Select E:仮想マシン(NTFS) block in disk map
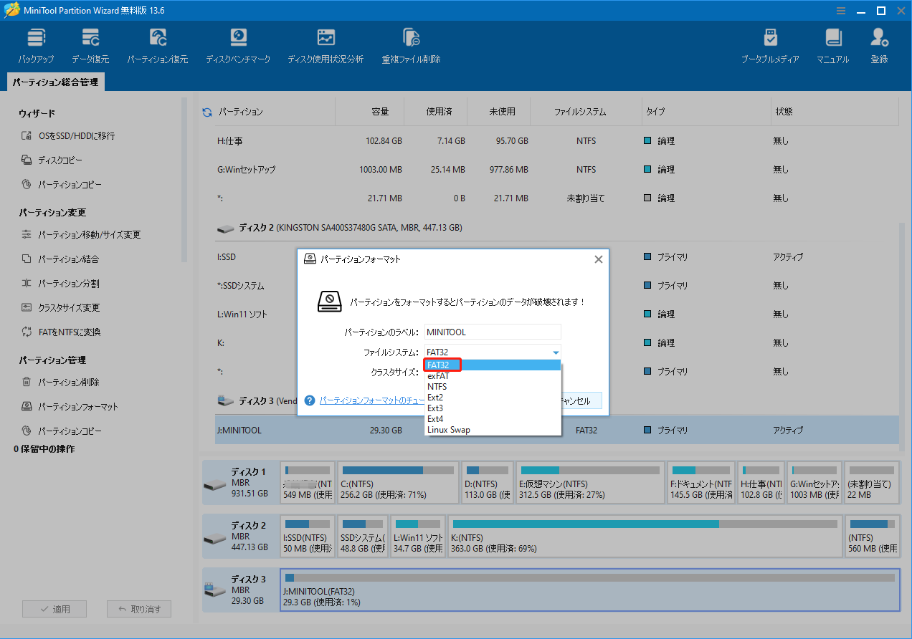 pos(589,483)
